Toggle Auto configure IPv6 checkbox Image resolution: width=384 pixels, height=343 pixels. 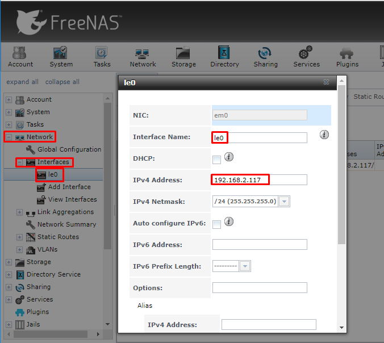pyautogui.click(x=216, y=224)
